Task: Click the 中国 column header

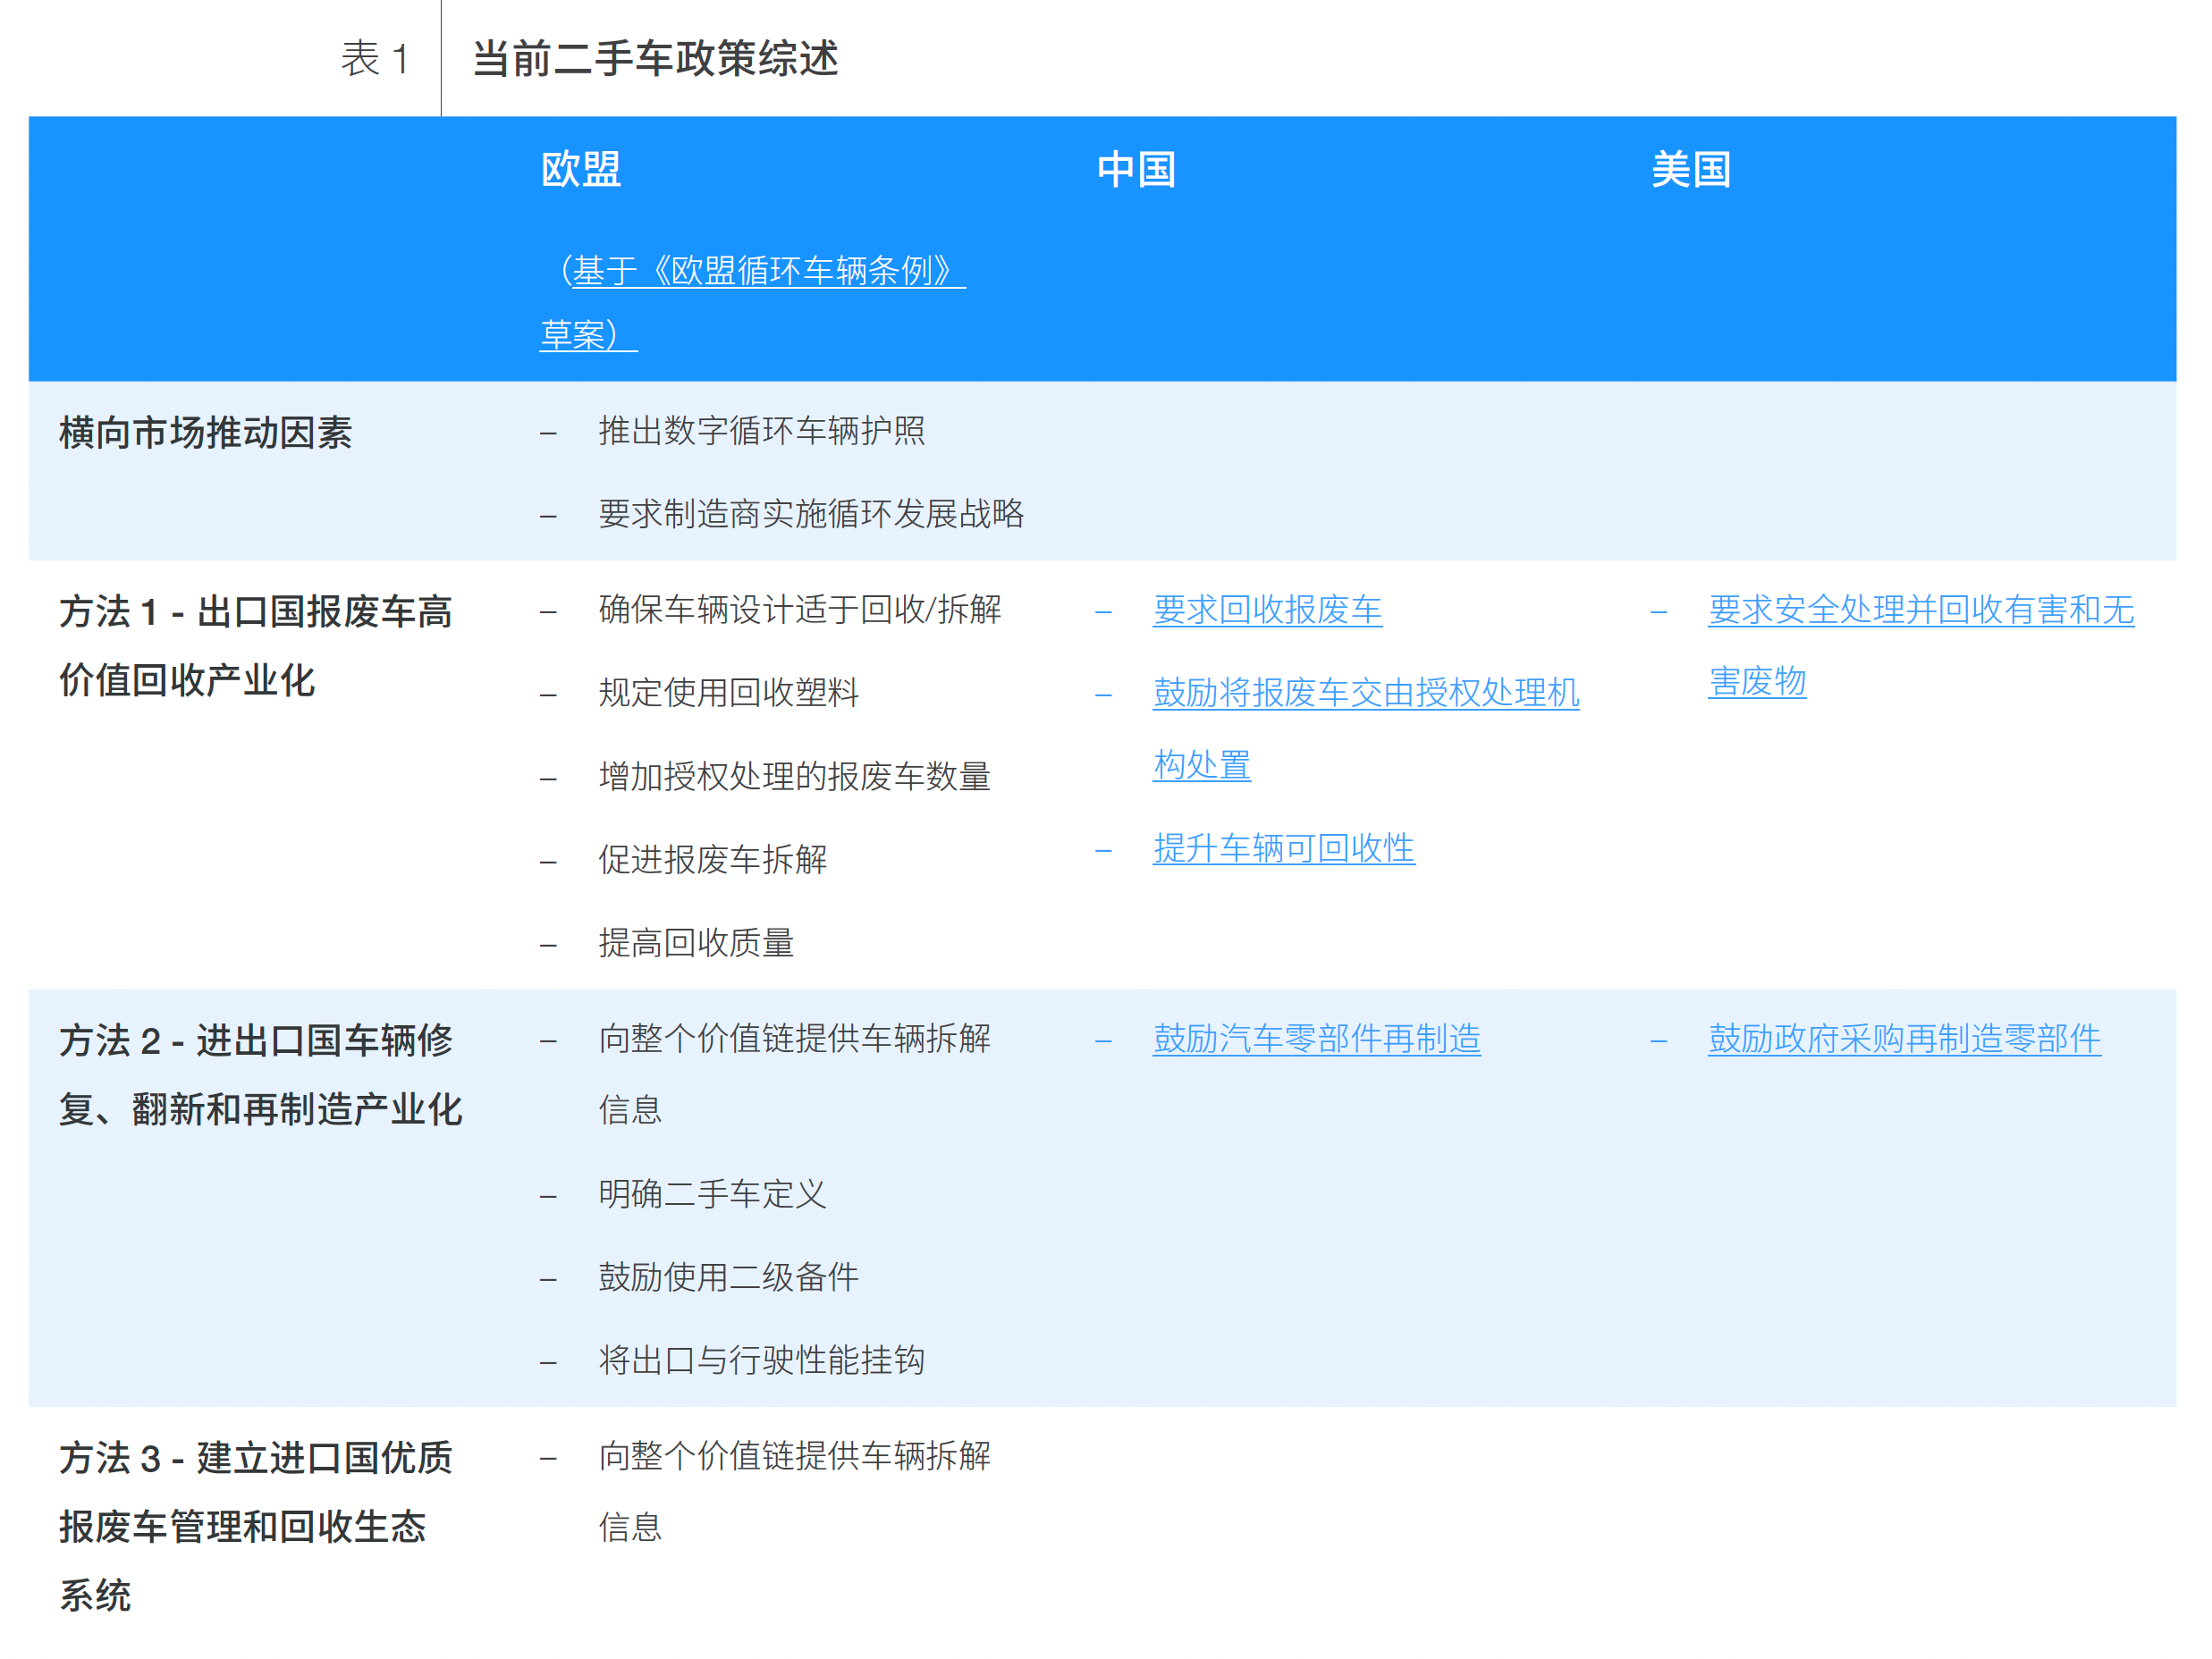Action: [1136, 170]
